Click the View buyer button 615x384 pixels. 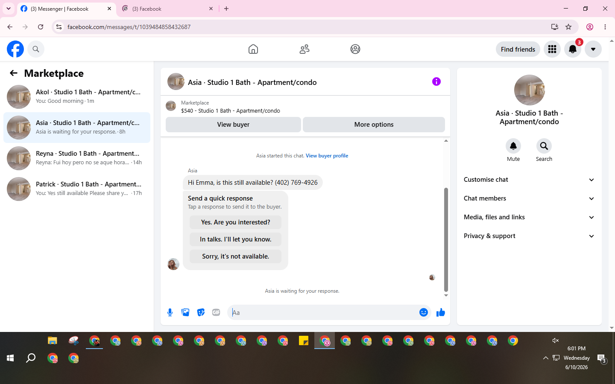233,125
